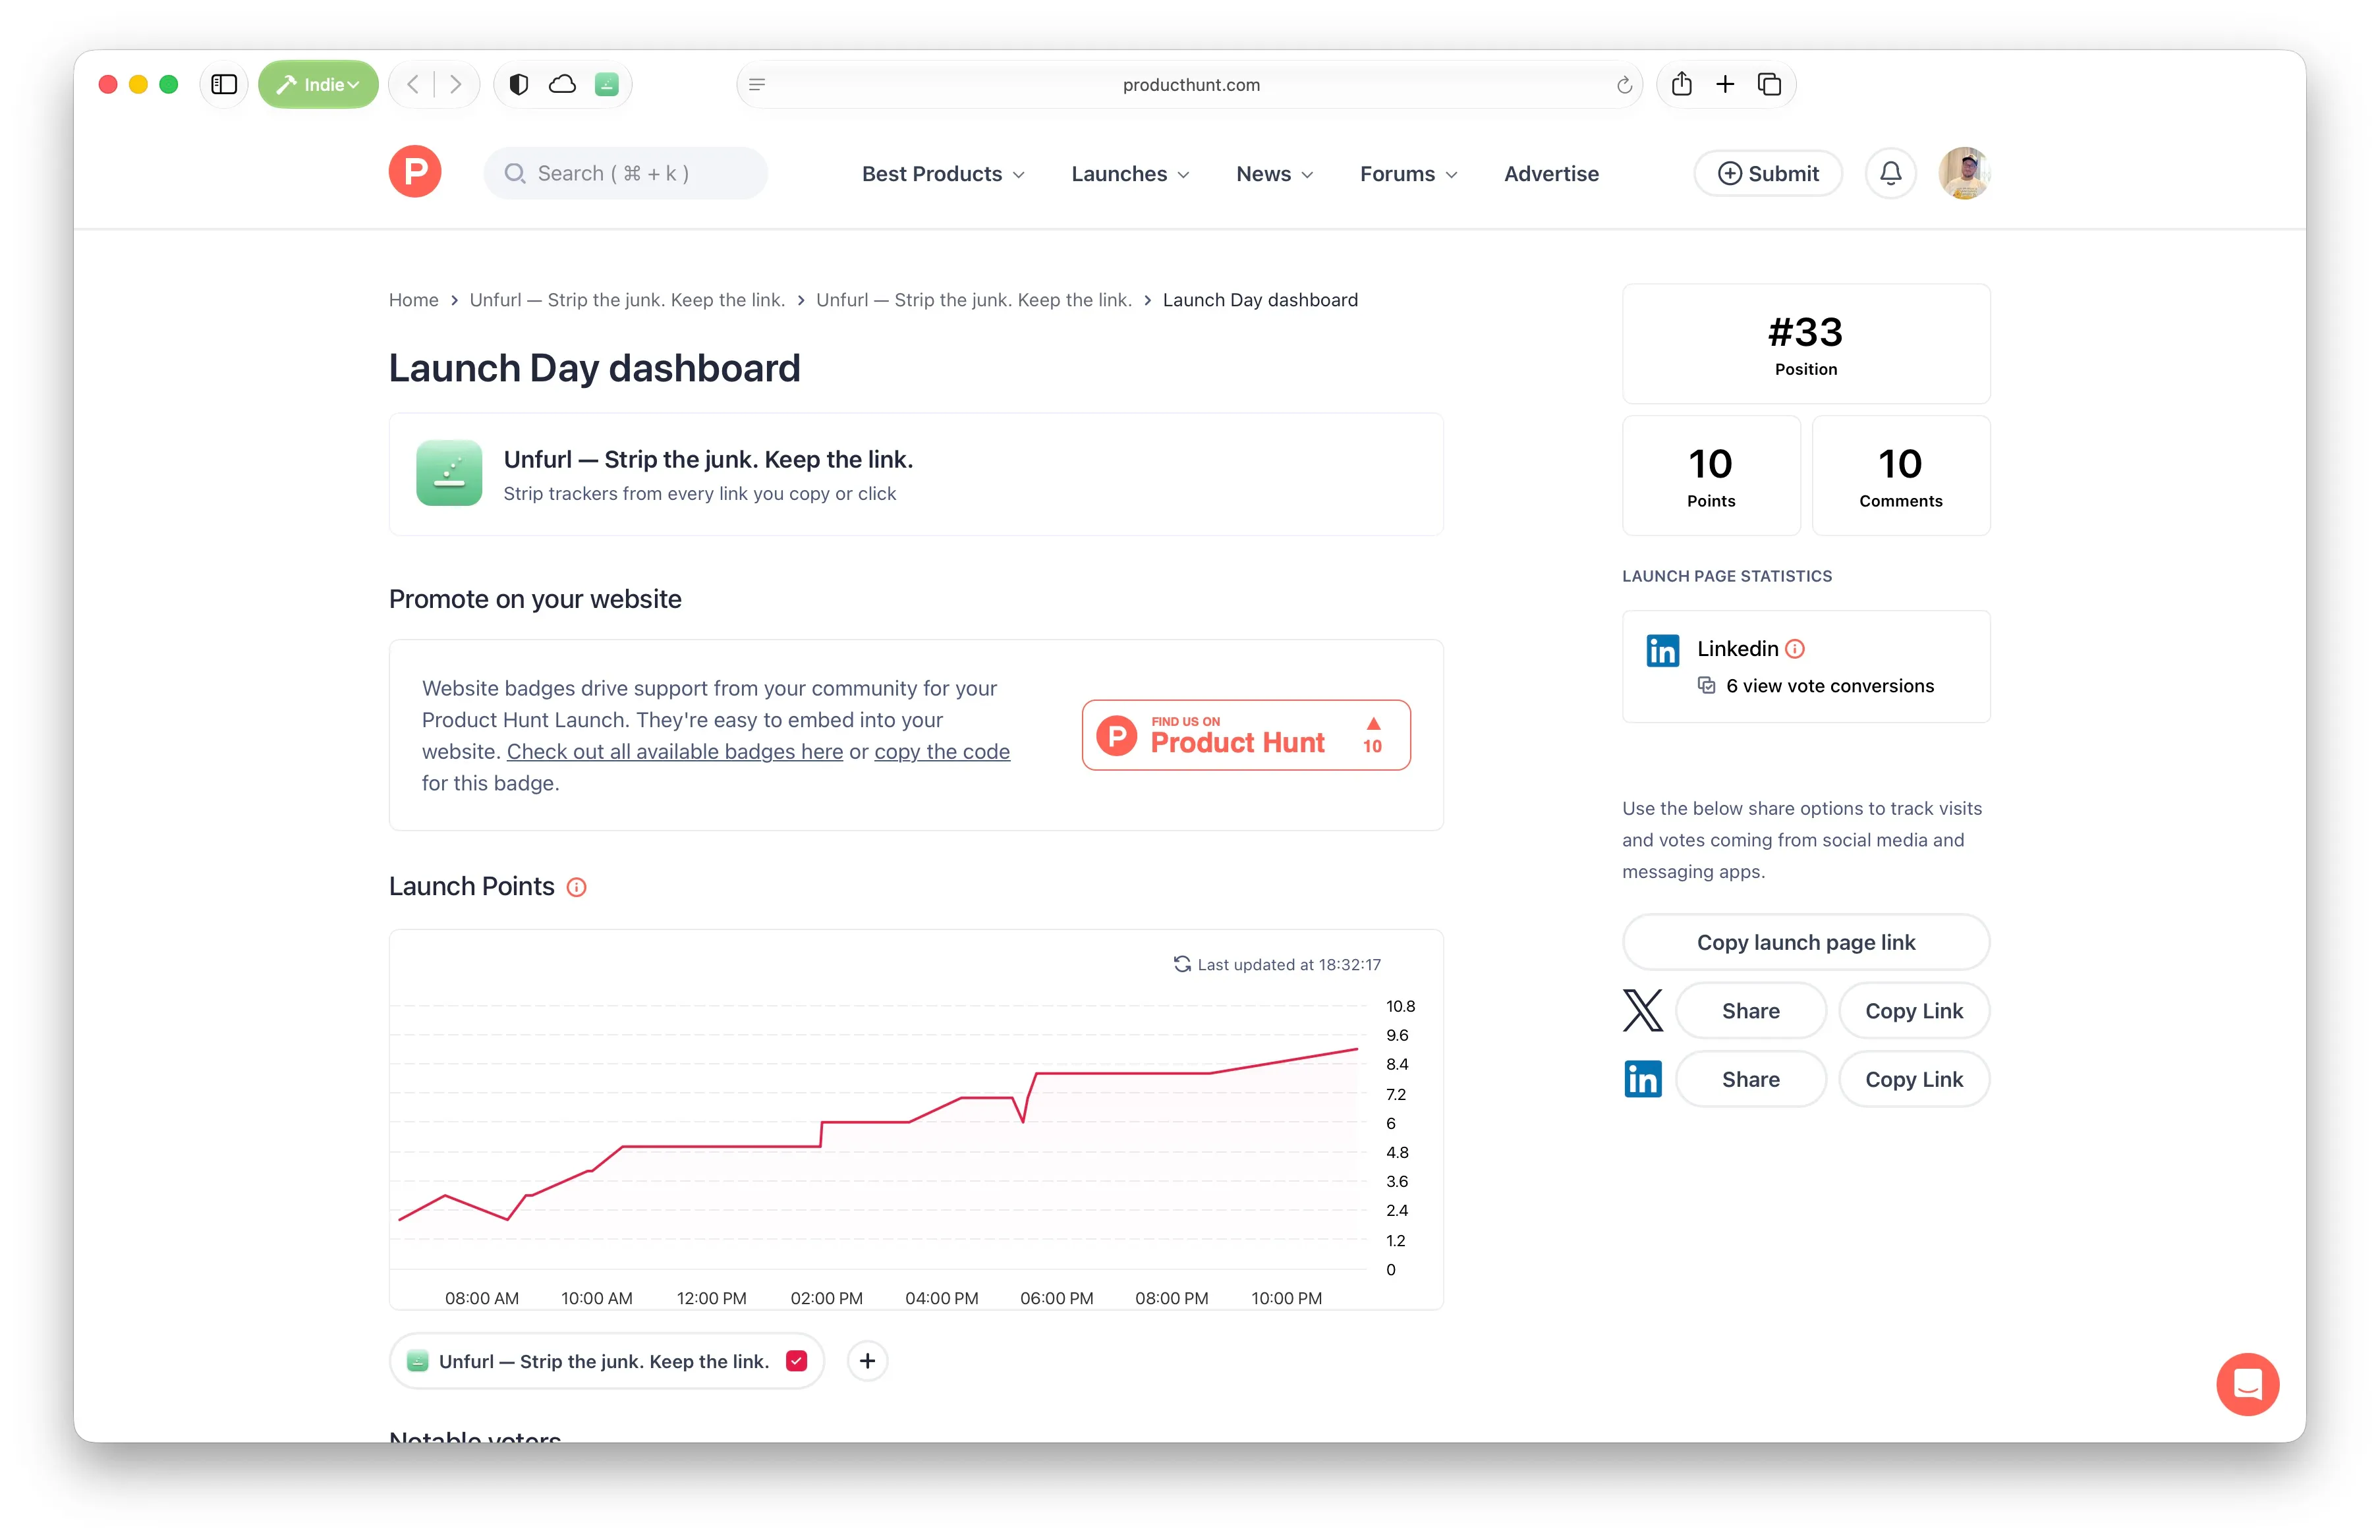The width and height of the screenshot is (2380, 1540).
Task: Add another product with plus button
Action: pyautogui.click(x=867, y=1361)
